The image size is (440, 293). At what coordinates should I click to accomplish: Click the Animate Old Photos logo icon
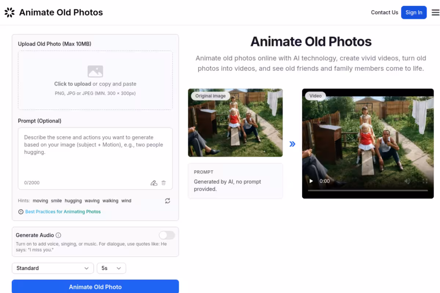[x=10, y=12]
